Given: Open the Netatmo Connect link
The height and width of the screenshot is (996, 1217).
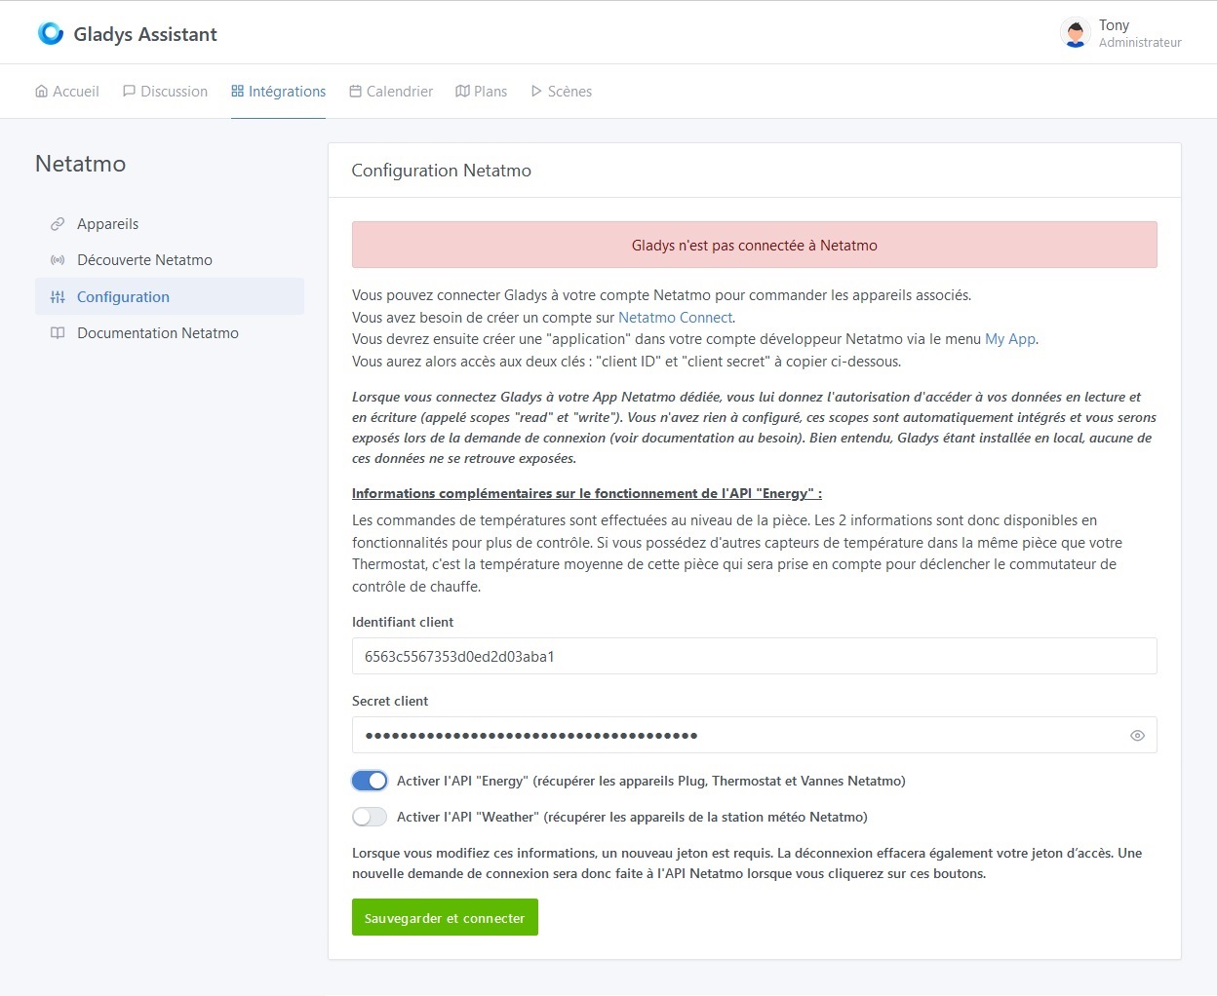Looking at the screenshot, I should (675, 317).
